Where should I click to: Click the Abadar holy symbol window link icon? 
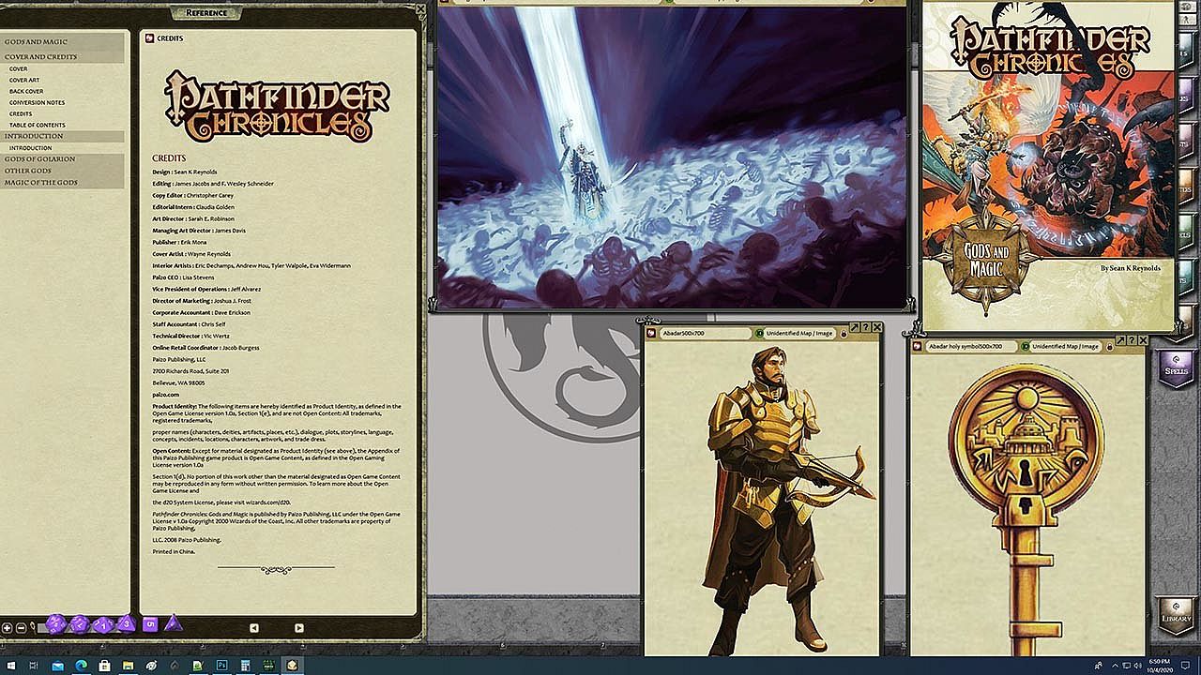[919, 346]
